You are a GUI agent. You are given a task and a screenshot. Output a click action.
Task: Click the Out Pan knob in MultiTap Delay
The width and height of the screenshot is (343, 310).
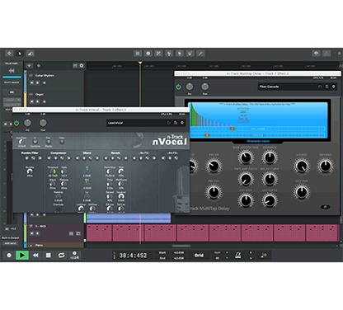302,192
